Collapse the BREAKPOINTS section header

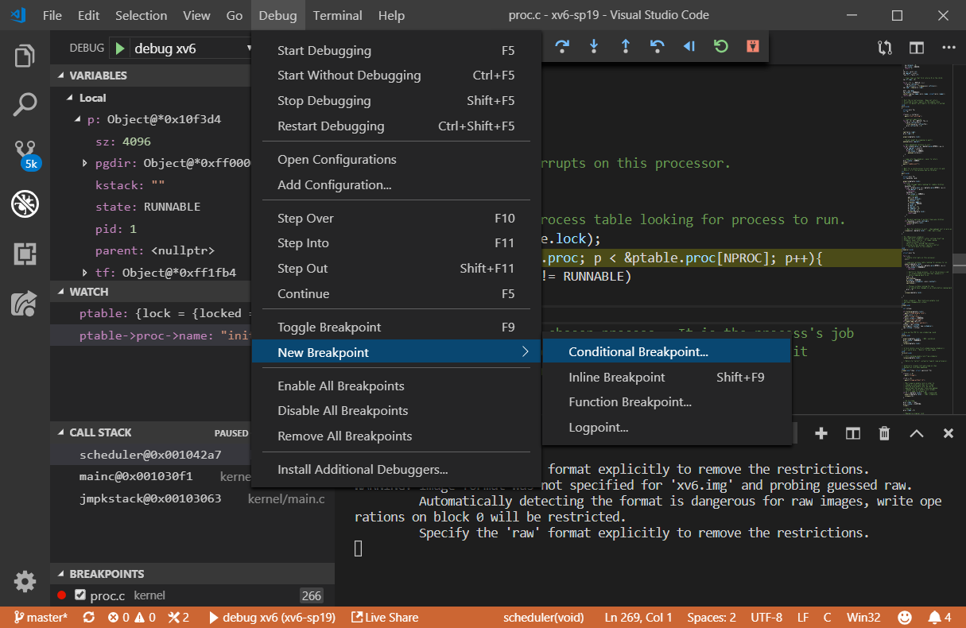pyautogui.click(x=107, y=574)
